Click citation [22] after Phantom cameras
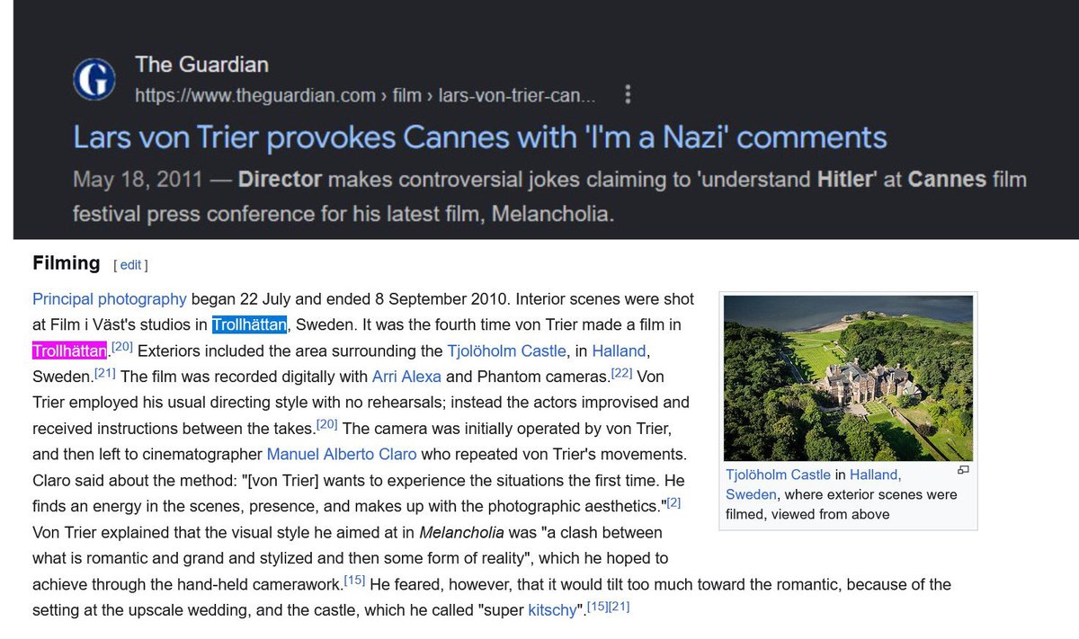Image resolution: width=1079 pixels, height=639 pixels. [623, 372]
